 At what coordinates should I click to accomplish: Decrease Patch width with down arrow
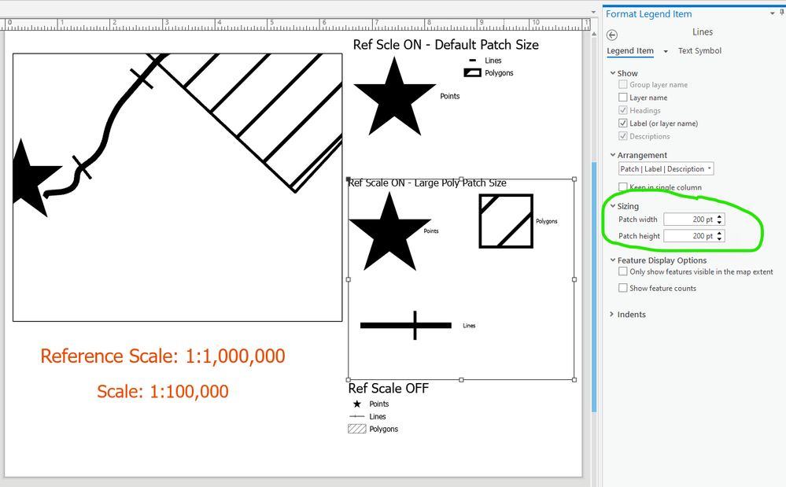(x=719, y=222)
